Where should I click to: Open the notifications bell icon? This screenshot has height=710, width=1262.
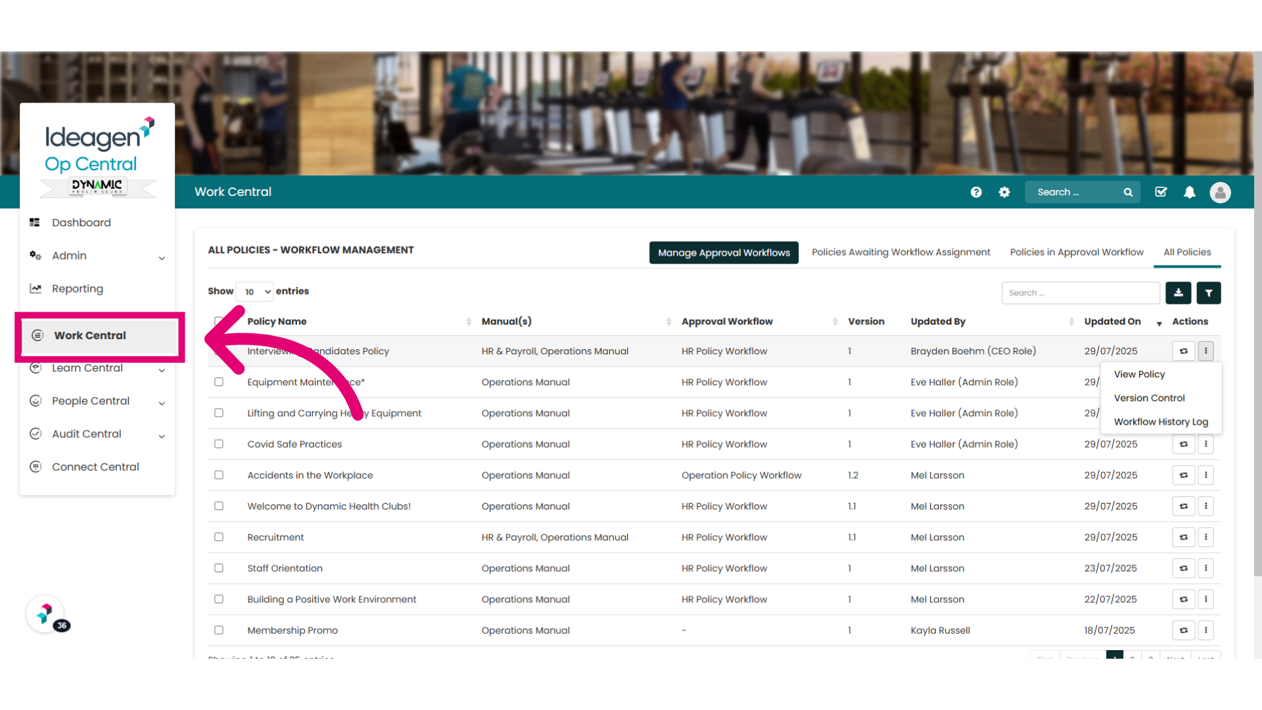click(1190, 192)
